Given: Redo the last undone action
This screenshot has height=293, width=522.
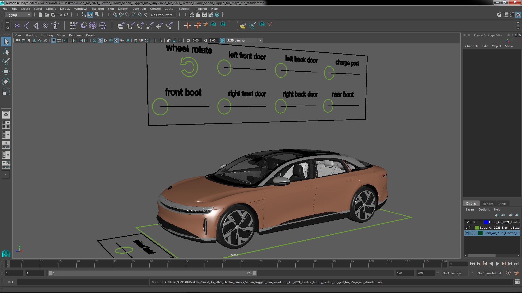Looking at the screenshot, I should tap(66, 15).
